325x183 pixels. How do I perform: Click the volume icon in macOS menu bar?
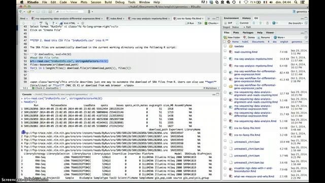pos(271,2)
